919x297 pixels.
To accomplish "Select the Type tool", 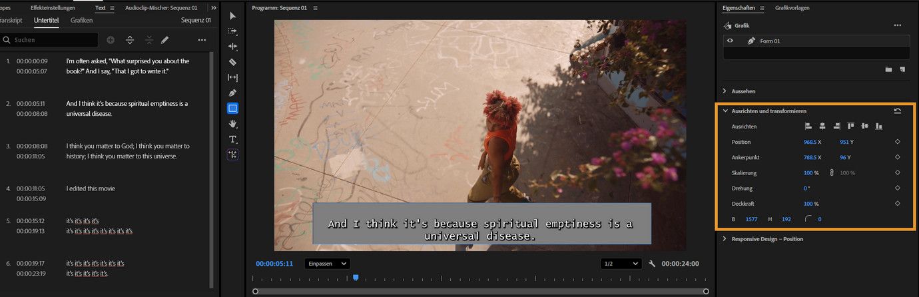I will pyautogui.click(x=232, y=139).
